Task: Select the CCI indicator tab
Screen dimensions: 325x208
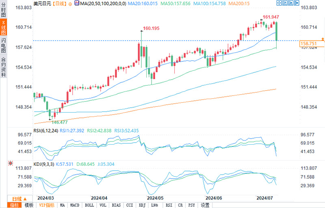Action: [130, 205]
